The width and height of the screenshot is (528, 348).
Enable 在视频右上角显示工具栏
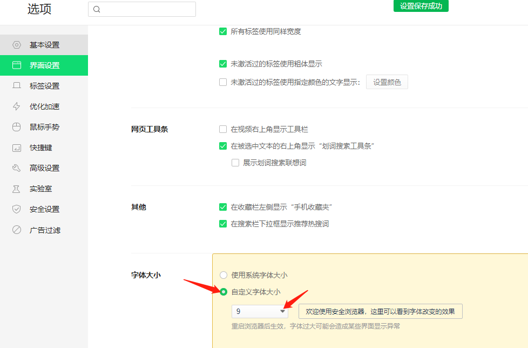click(223, 129)
